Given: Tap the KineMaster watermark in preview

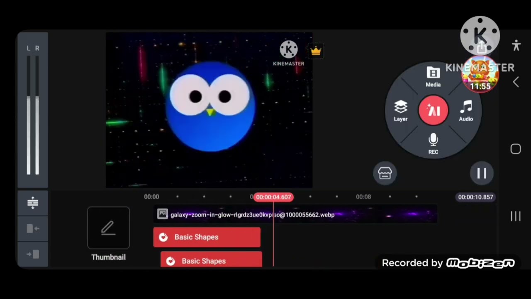Looking at the screenshot, I should (x=289, y=54).
